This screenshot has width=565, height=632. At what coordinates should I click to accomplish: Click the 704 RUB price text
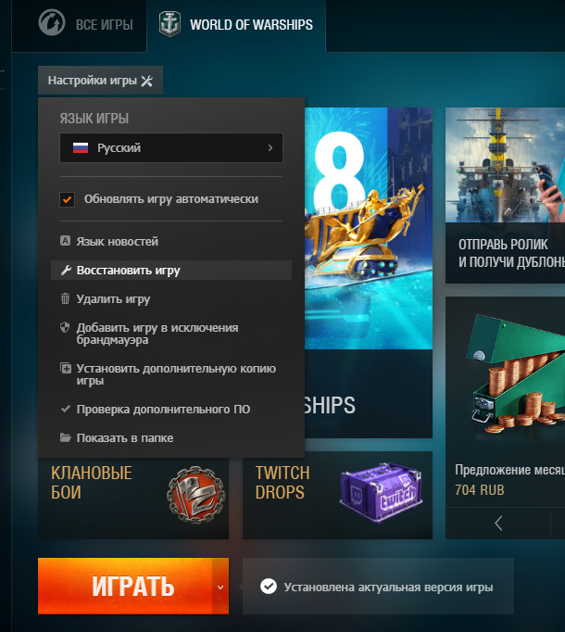tap(479, 489)
